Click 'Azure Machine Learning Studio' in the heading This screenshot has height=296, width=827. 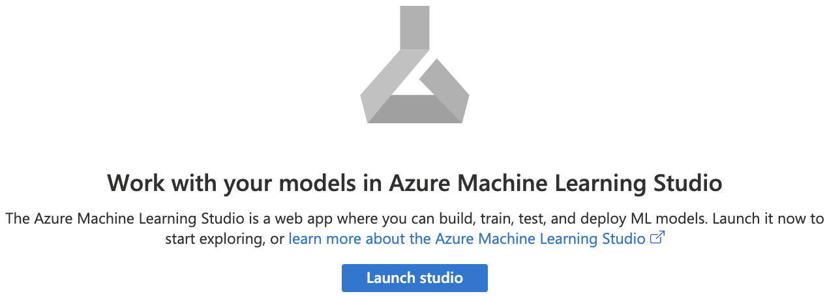[x=555, y=183]
